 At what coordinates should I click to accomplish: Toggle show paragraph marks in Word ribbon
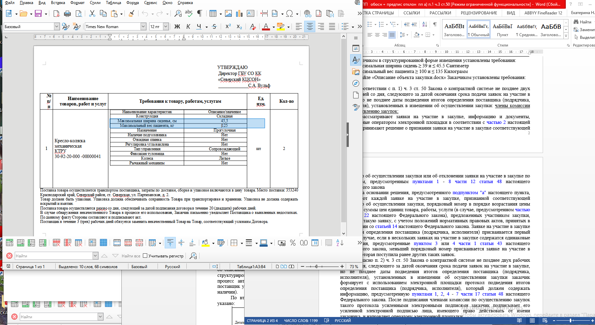point(435,24)
